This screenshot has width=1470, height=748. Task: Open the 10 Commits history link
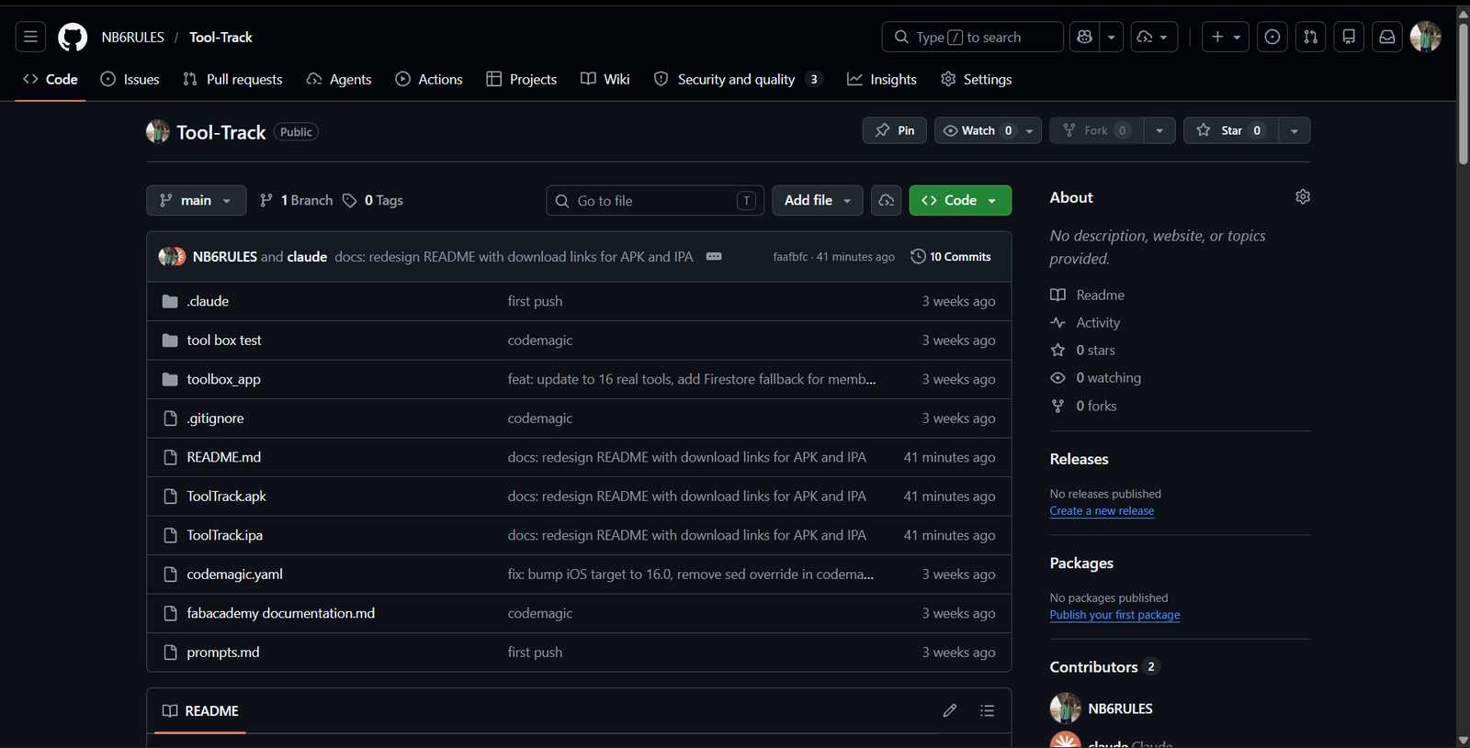[x=951, y=257]
